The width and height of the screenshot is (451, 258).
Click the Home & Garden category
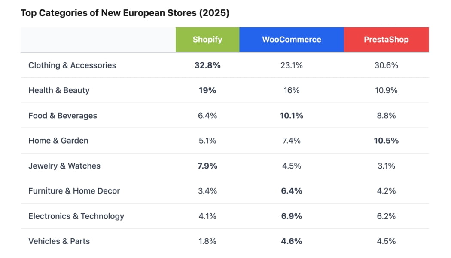[58, 141]
